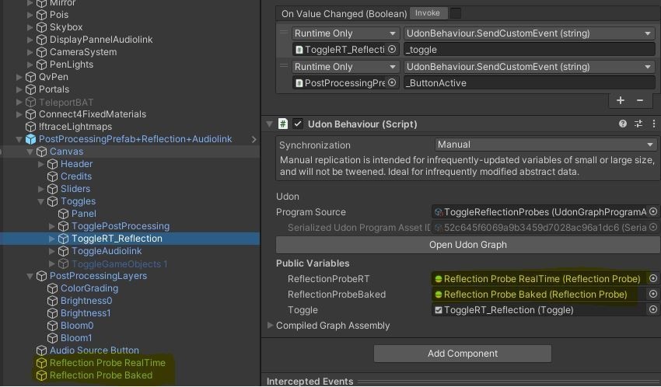Open Udon Behaviour help reference icon
This screenshot has height=387, width=661.
[623, 124]
